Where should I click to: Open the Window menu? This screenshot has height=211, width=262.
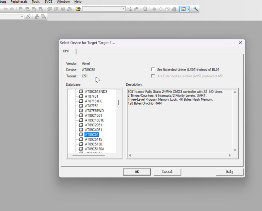pos(63,2)
